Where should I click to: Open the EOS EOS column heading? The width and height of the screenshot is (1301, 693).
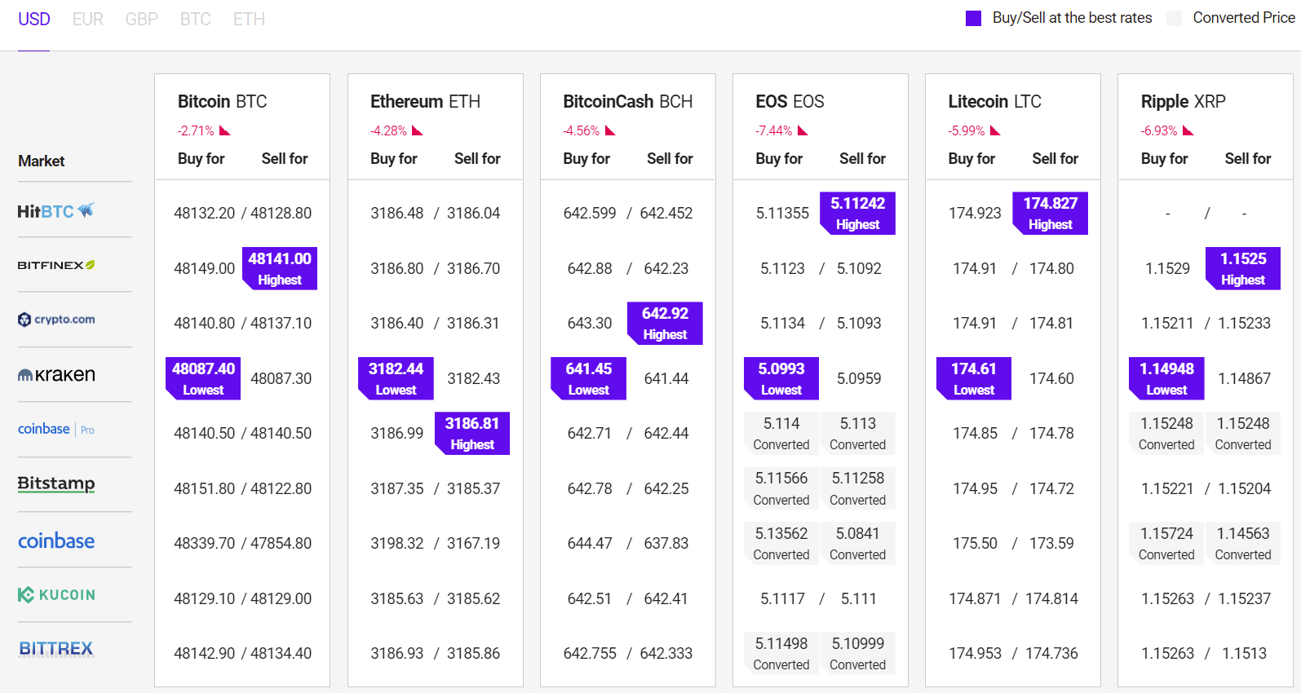pos(790,102)
